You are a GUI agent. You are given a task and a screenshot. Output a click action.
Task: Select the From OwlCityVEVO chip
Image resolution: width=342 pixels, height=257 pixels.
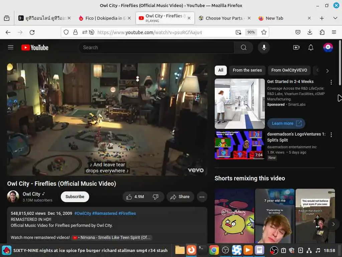pyautogui.click(x=289, y=70)
